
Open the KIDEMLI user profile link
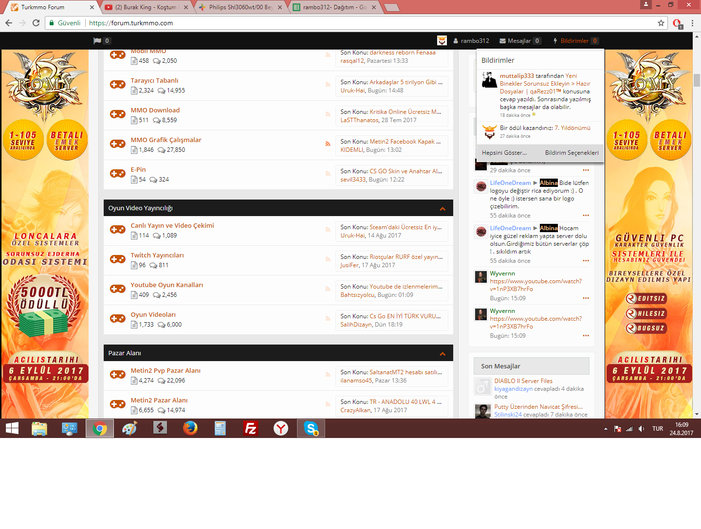coord(351,150)
